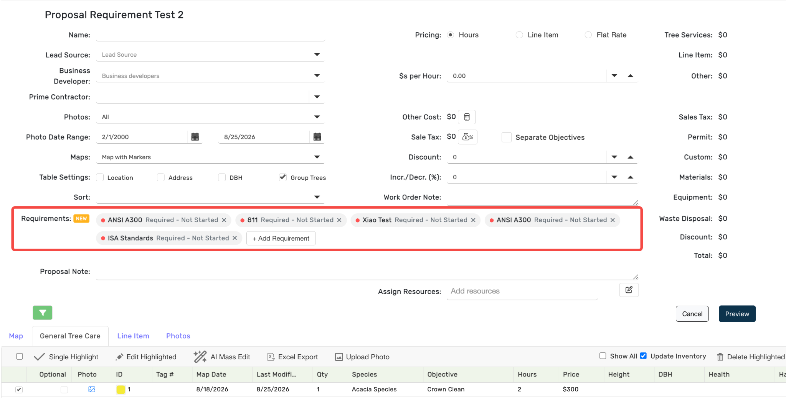Select the General Tree Care tab
This screenshot has width=786, height=398.
[x=70, y=336]
